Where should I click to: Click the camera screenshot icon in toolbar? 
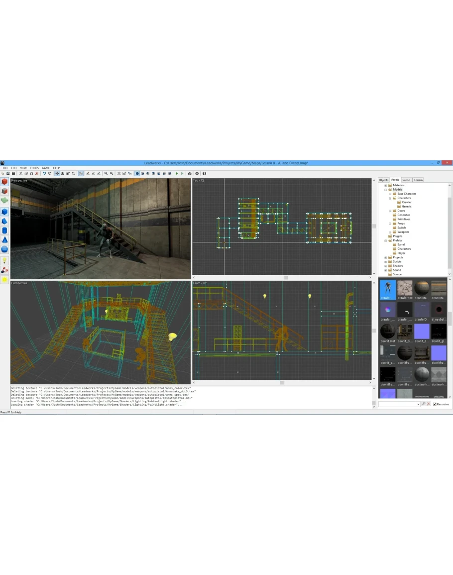point(190,173)
